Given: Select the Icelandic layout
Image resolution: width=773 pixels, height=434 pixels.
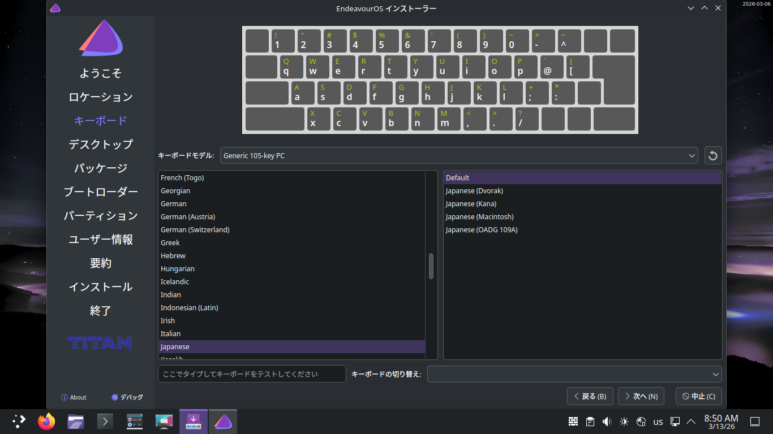Looking at the screenshot, I should 291,282.
